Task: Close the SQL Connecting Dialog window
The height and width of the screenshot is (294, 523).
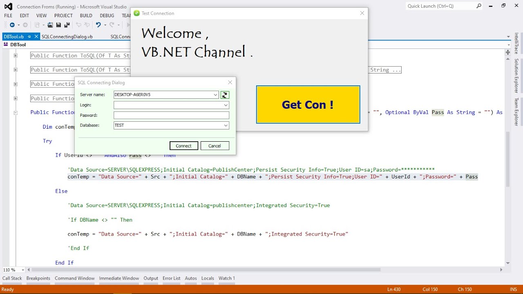Action: (x=230, y=82)
